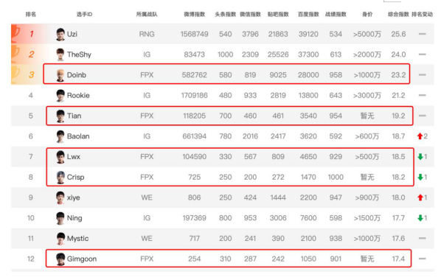Click TheShy's player avatar

60,55
